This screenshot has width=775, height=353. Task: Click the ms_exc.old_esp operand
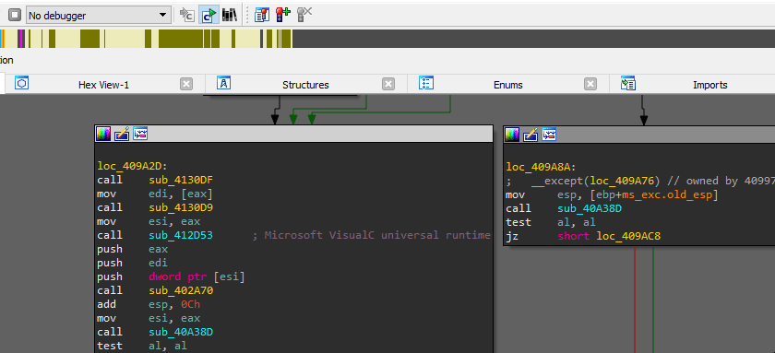[667, 195]
